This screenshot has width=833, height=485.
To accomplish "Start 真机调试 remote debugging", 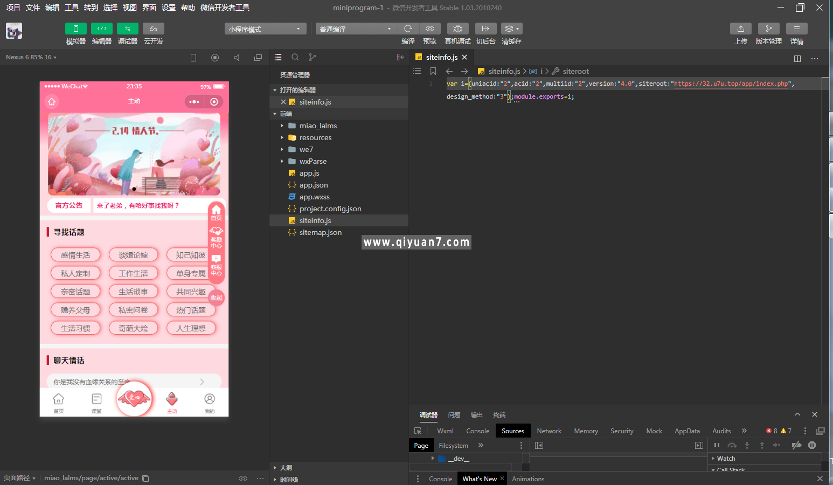I will [457, 29].
